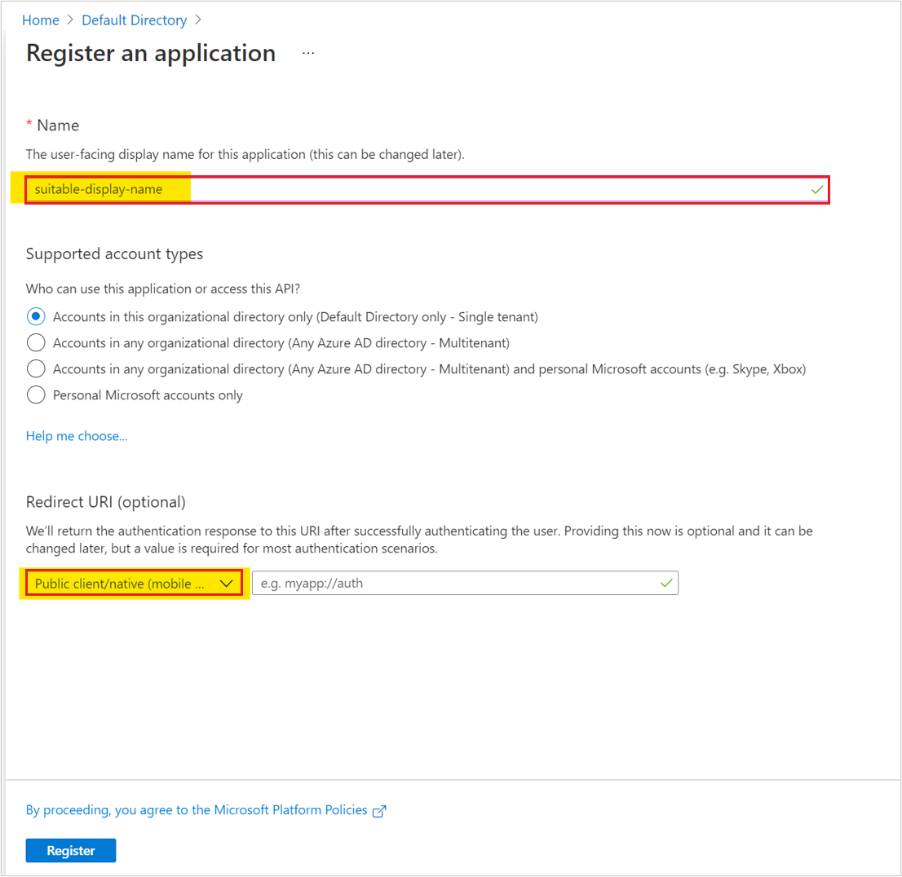
Task: Click the external link icon beside Platform Policies
Action: (379, 811)
